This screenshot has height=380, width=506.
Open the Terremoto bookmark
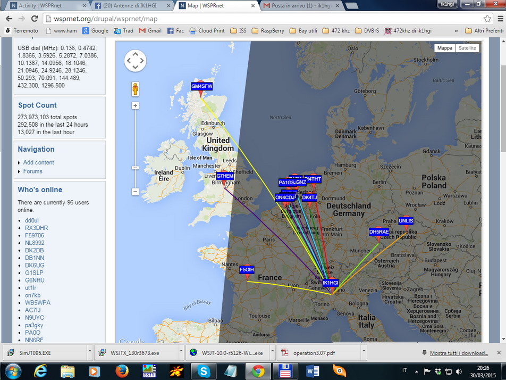22,31
